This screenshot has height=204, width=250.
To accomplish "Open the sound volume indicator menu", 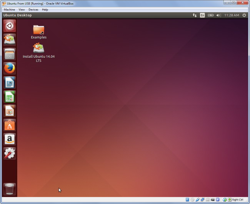I will (x=218, y=15).
